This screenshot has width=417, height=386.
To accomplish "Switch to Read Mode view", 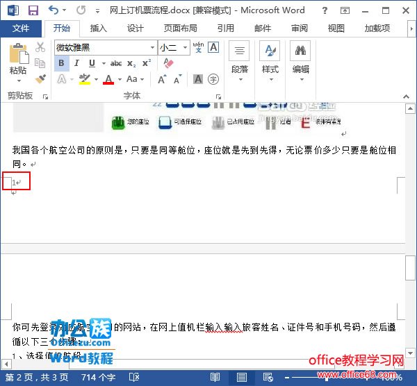I will click(215, 377).
